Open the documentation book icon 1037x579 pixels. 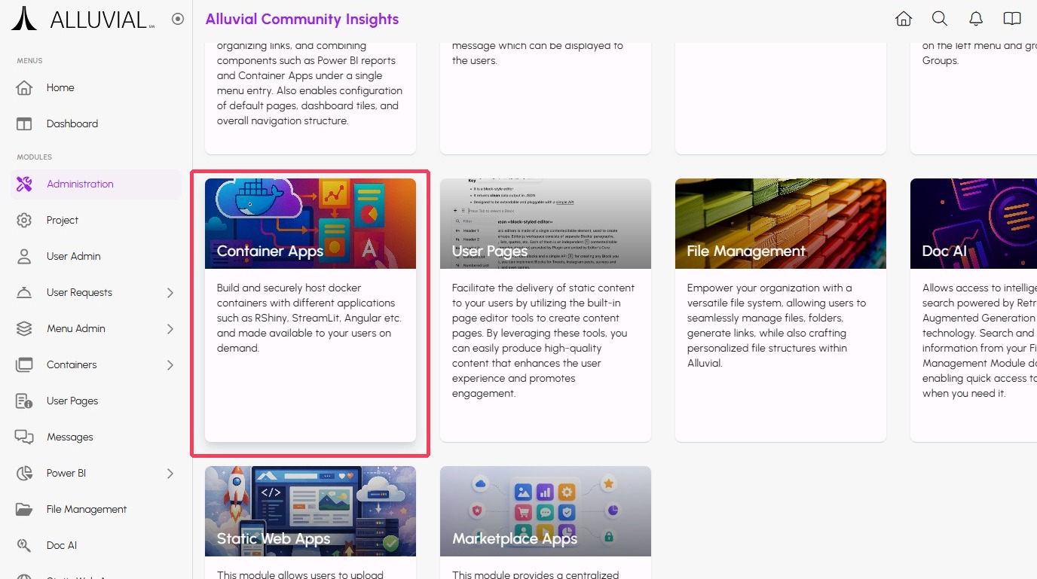pos(1012,19)
